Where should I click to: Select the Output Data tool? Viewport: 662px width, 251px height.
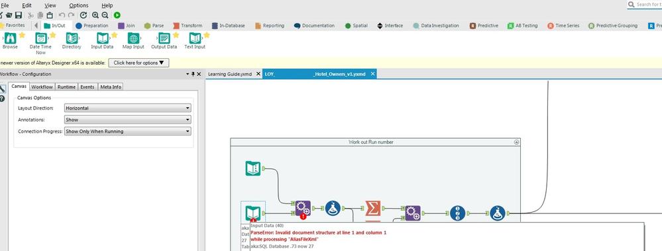(x=164, y=41)
